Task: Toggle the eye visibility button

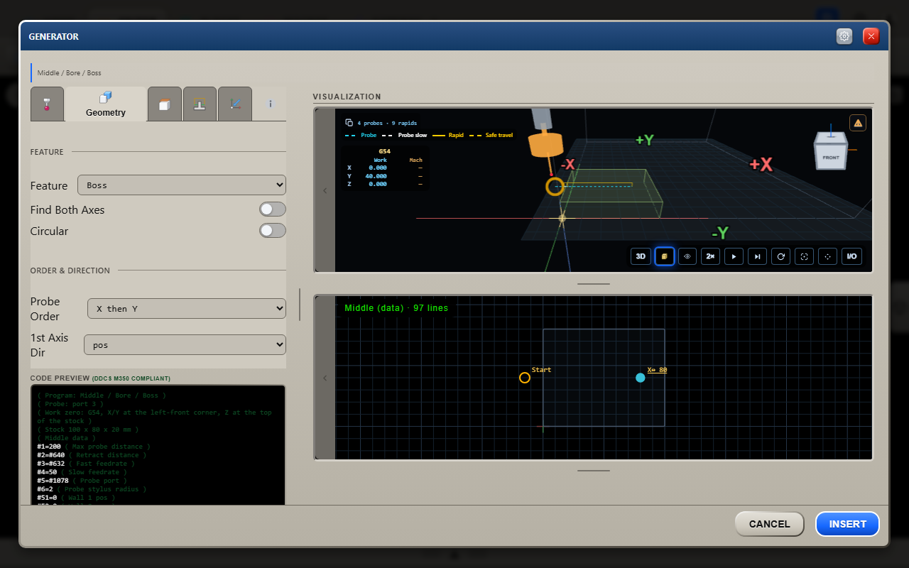Action: tap(687, 256)
